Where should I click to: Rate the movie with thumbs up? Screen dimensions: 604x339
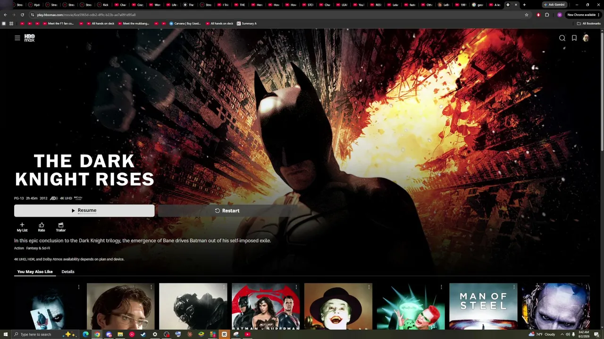tap(42, 227)
